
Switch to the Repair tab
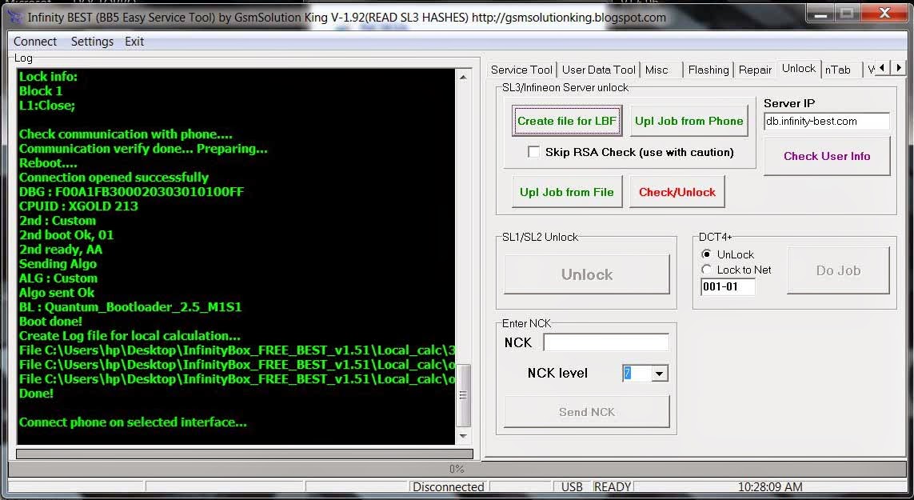coord(755,70)
